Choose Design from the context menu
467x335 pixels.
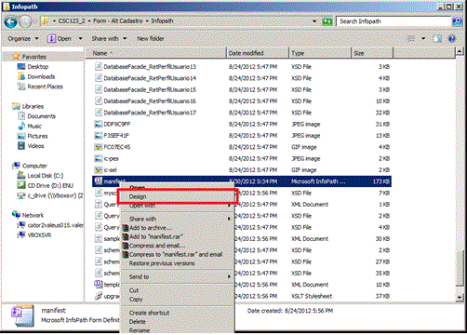177,196
